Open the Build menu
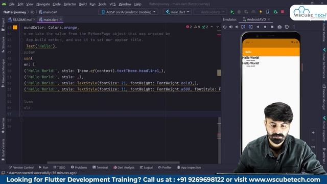 click(83, 4)
